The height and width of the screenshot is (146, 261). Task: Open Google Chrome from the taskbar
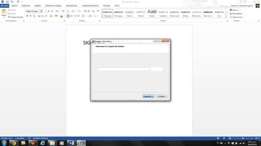pos(13,143)
